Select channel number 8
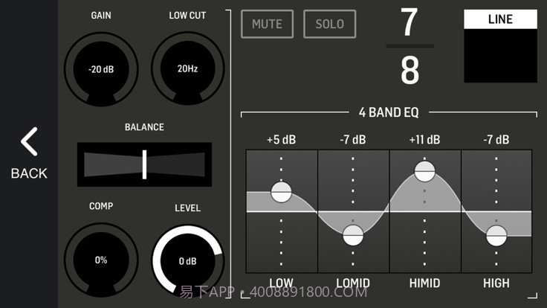Screen dimensions: 547x308 [x=410, y=71]
